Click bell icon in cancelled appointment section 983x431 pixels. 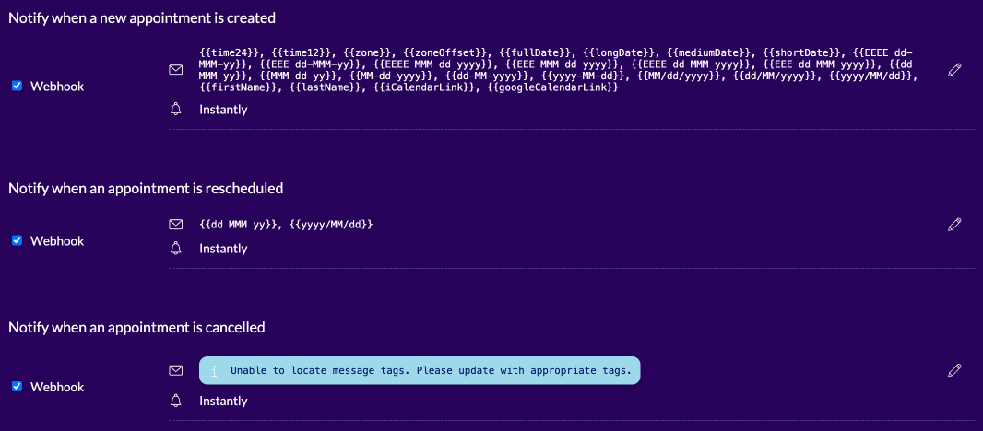click(176, 401)
